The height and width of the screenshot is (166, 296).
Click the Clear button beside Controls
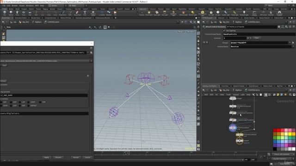257,38
